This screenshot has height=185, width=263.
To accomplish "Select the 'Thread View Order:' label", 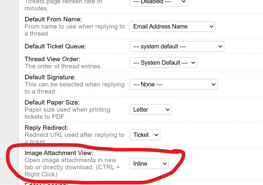I will (52, 59).
